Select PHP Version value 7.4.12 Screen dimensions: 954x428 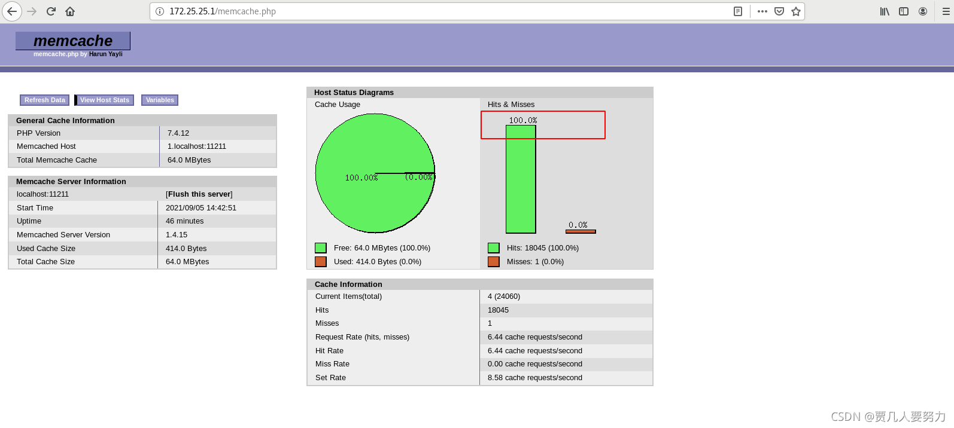click(178, 133)
